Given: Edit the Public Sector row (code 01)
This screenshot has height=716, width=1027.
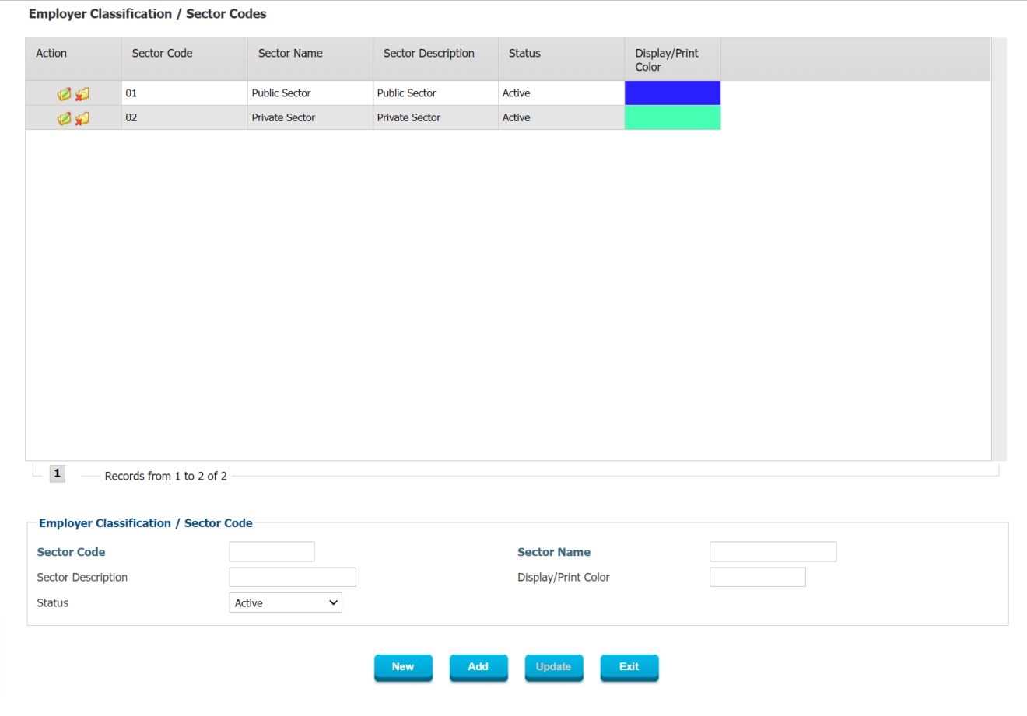Looking at the screenshot, I should [x=64, y=93].
